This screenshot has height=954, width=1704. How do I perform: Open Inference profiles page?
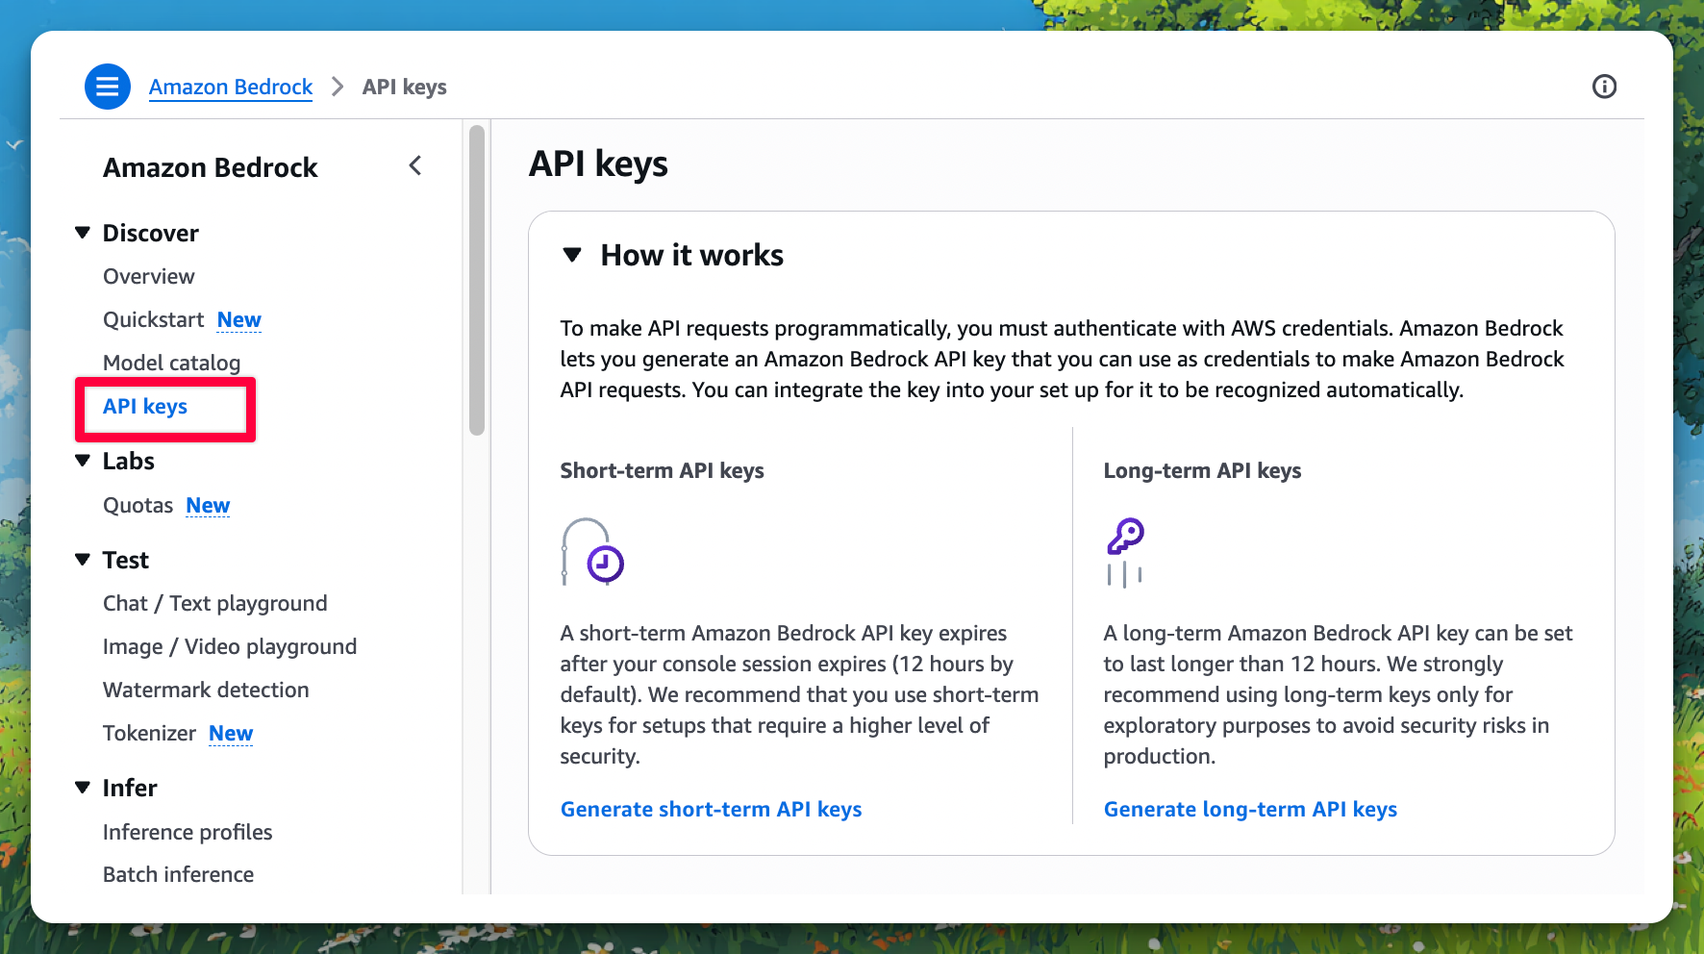pos(188,832)
